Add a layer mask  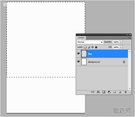pos(104,92)
